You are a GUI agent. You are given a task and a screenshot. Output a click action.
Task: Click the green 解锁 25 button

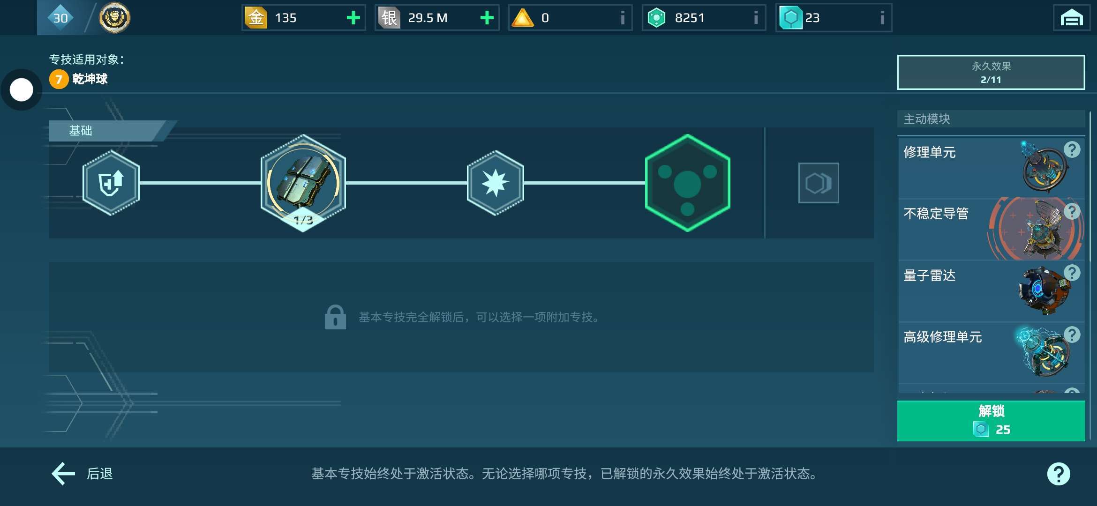(x=991, y=421)
